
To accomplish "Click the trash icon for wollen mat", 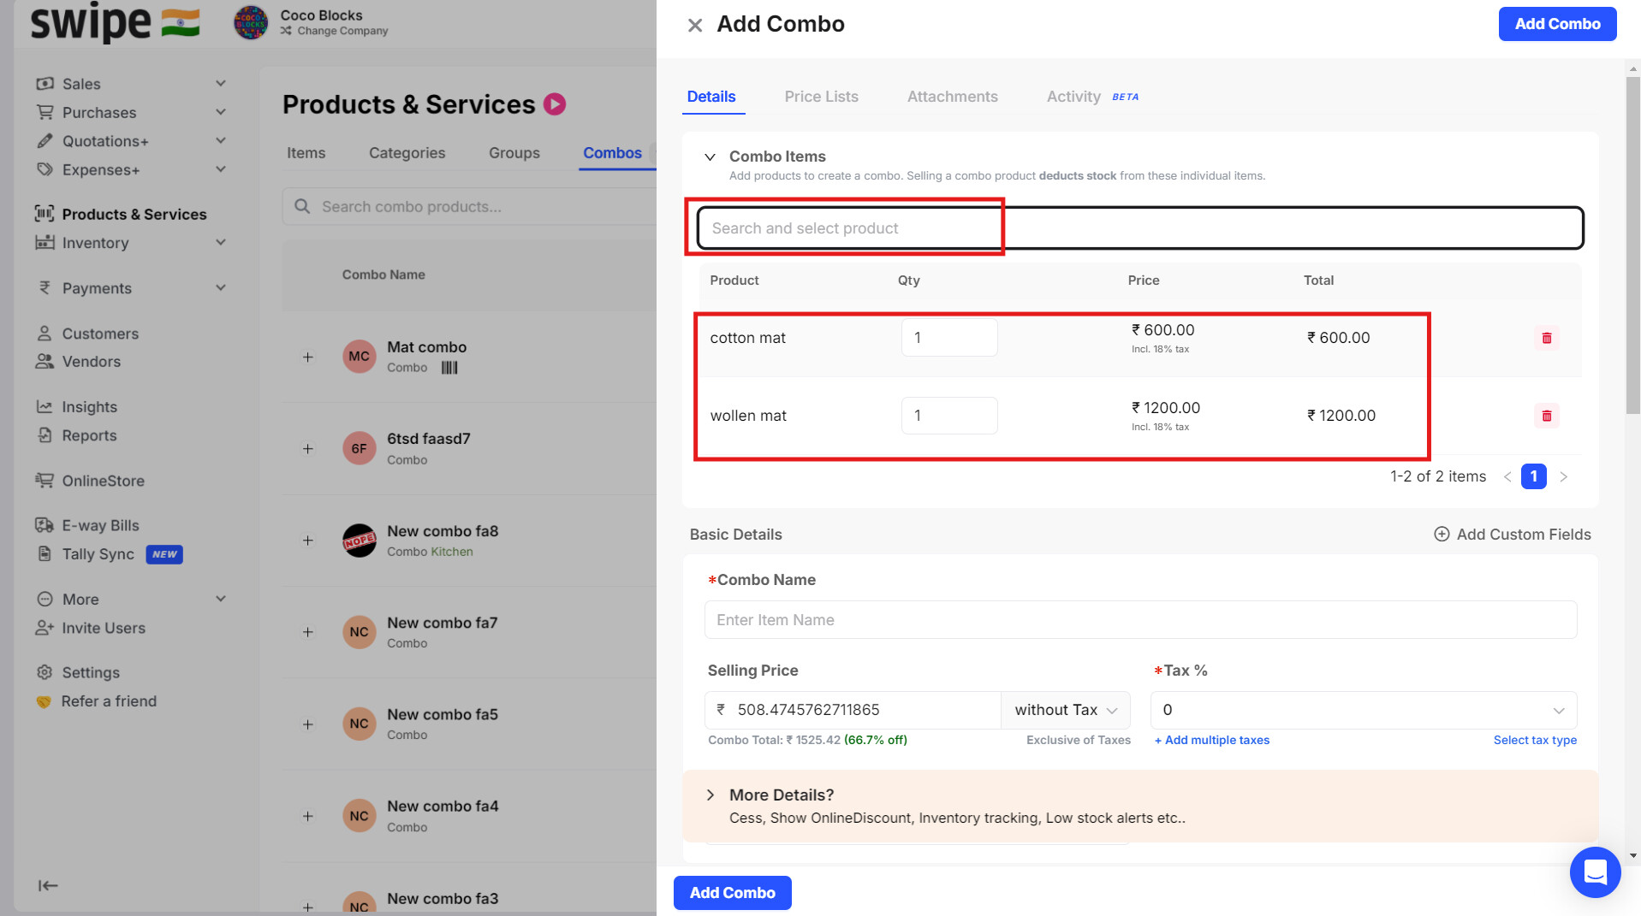I will click(x=1546, y=416).
